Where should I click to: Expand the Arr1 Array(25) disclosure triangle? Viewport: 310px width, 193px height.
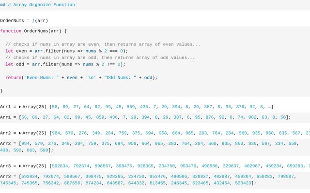click(20, 106)
